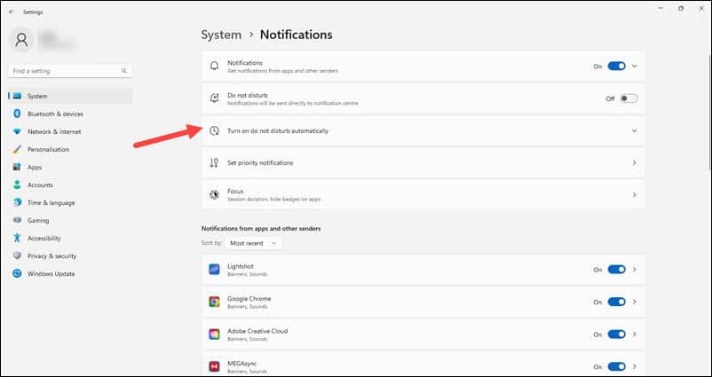Open the user profile avatar
Image resolution: width=712 pixels, height=377 pixels.
point(21,39)
